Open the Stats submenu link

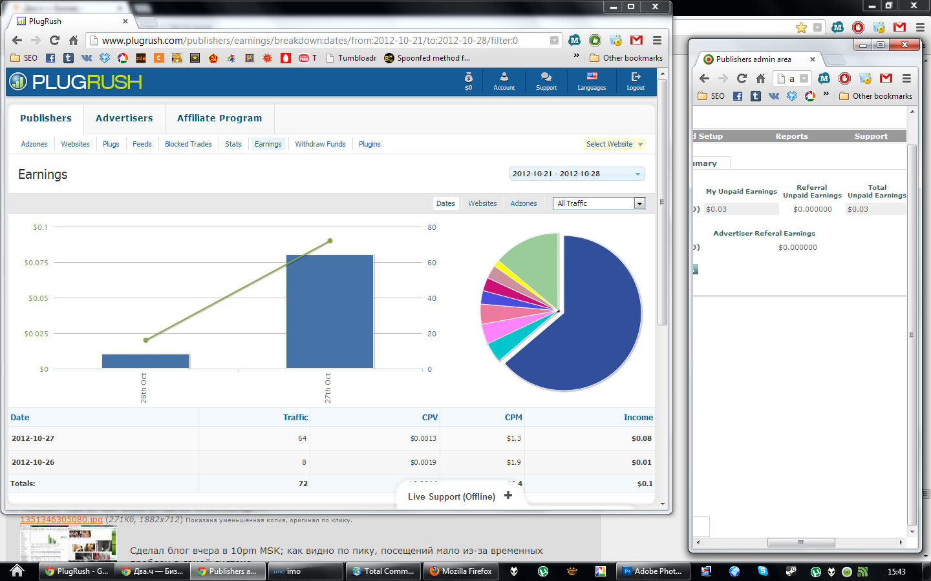(233, 144)
